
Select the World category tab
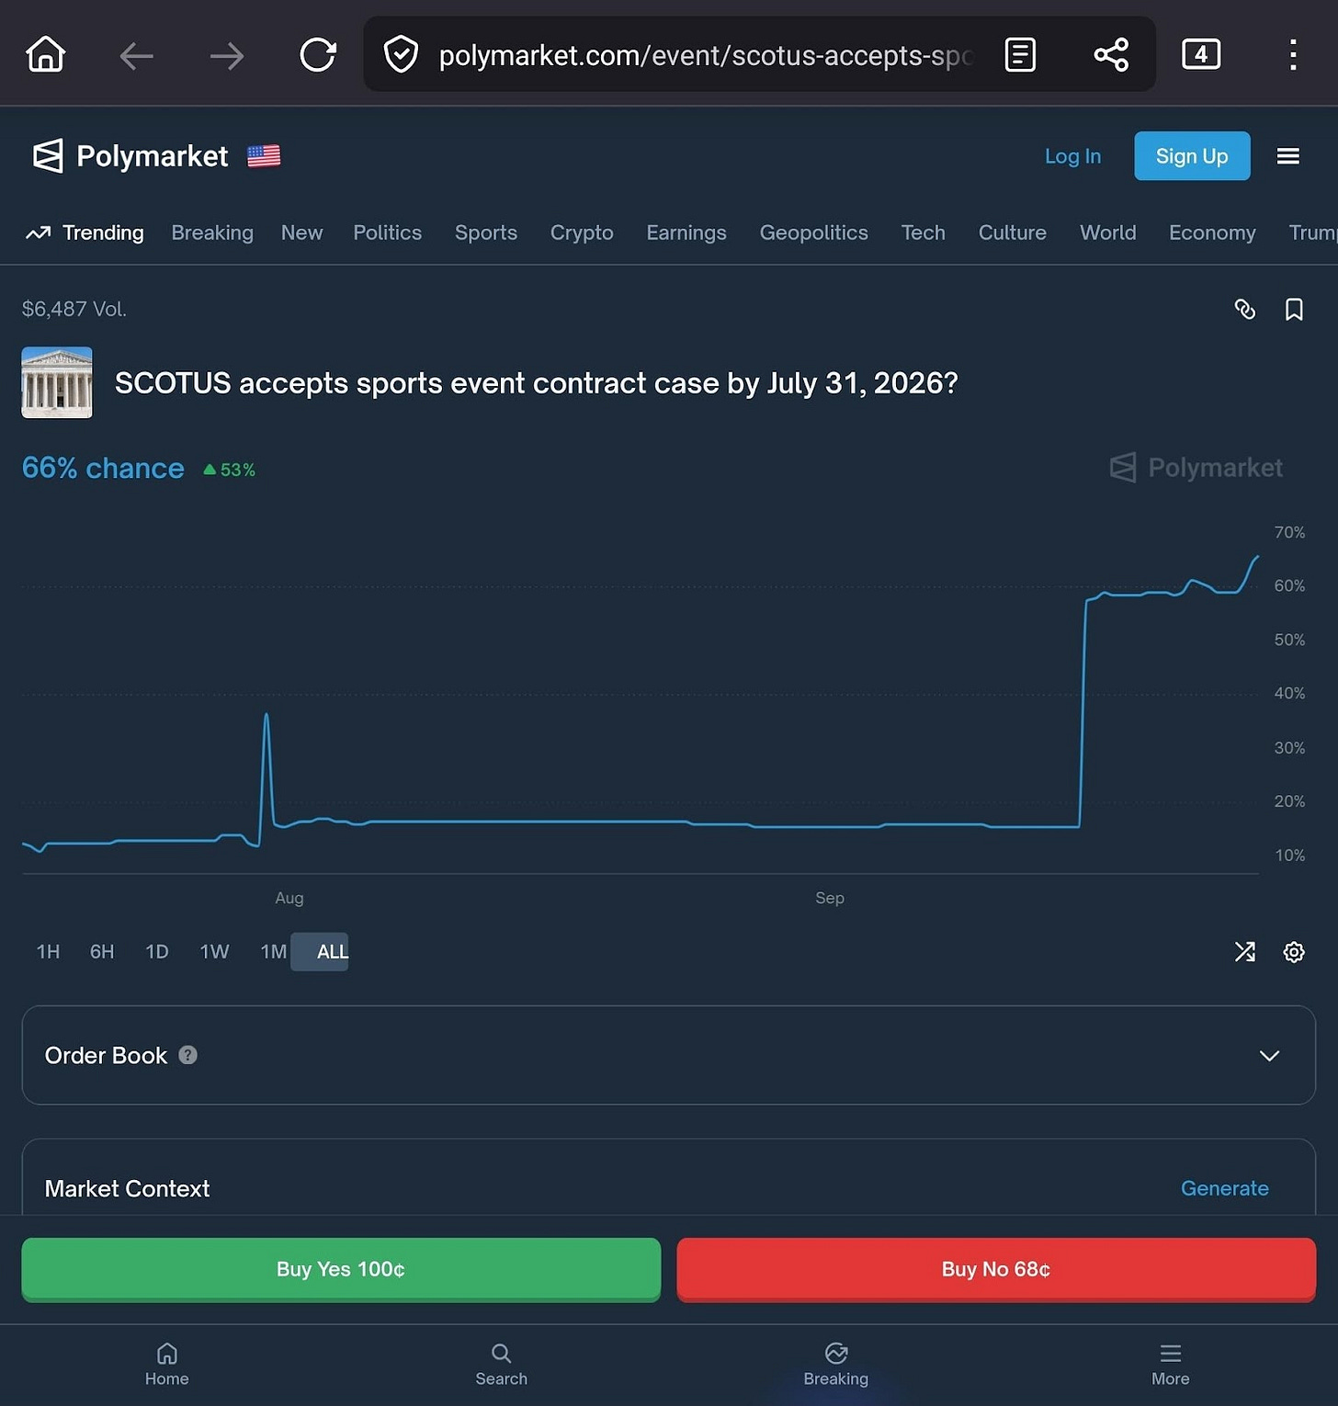point(1107,232)
